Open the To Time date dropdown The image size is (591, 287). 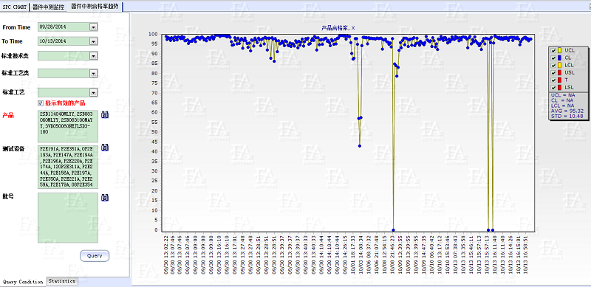pyautogui.click(x=94, y=41)
